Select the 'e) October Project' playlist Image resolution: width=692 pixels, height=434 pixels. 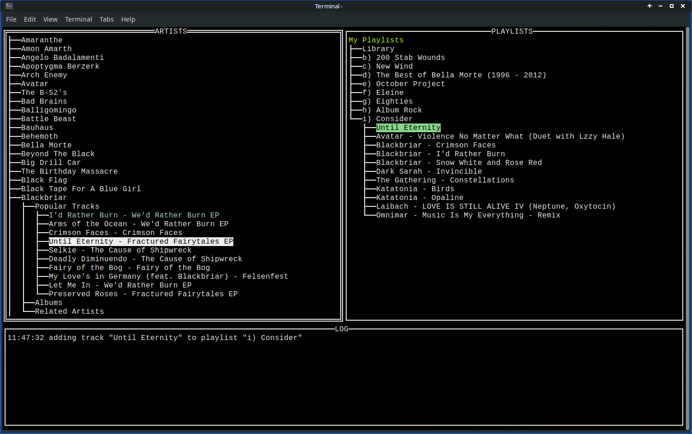pyautogui.click(x=403, y=84)
